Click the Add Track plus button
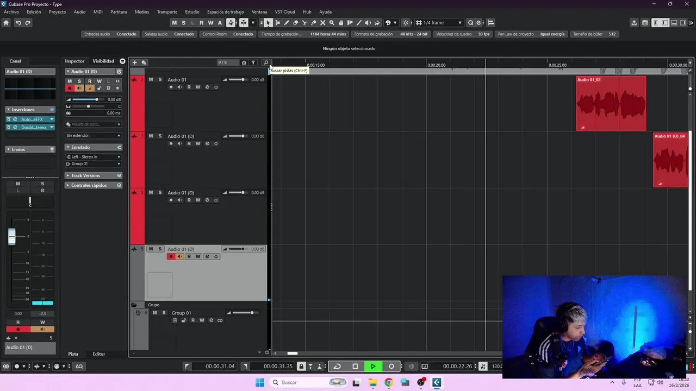This screenshot has height=391, width=696. pos(134,62)
